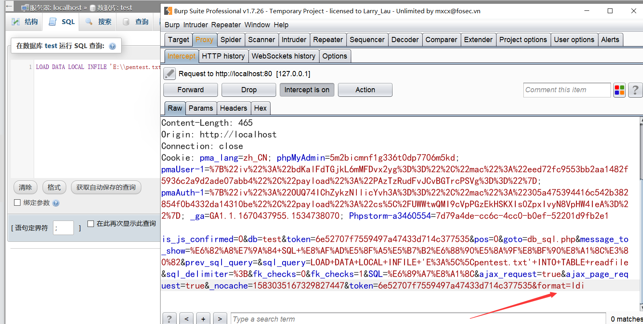Open the proxy Options sub-tab

click(x=335, y=56)
